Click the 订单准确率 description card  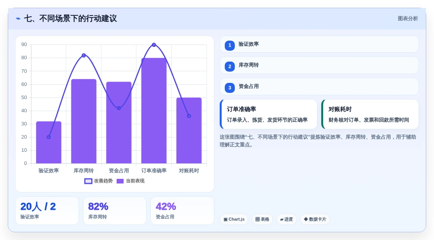[269, 114]
